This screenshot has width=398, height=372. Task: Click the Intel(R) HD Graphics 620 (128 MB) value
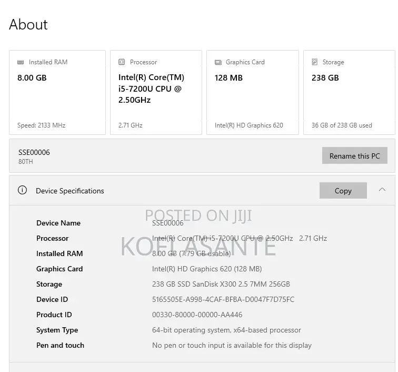(207, 269)
